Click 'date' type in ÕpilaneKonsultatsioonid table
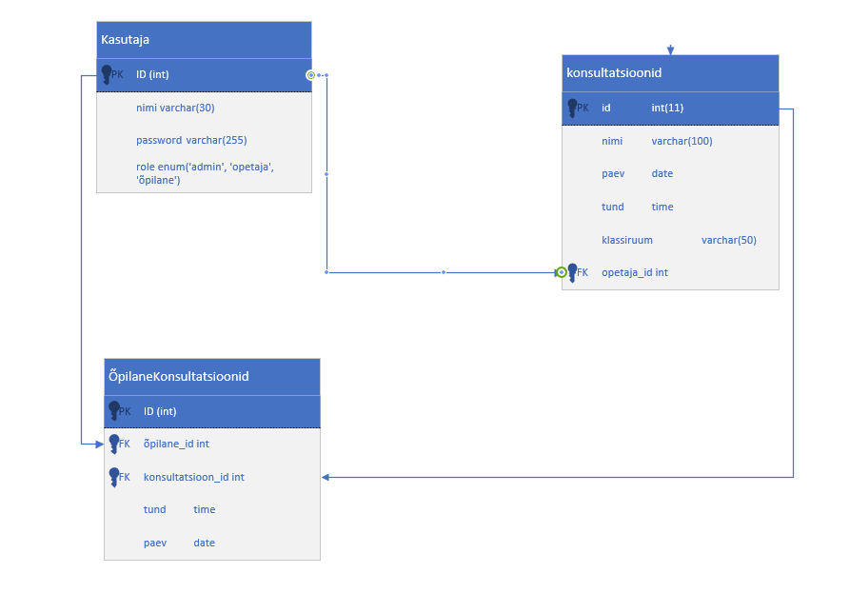 click(x=205, y=543)
